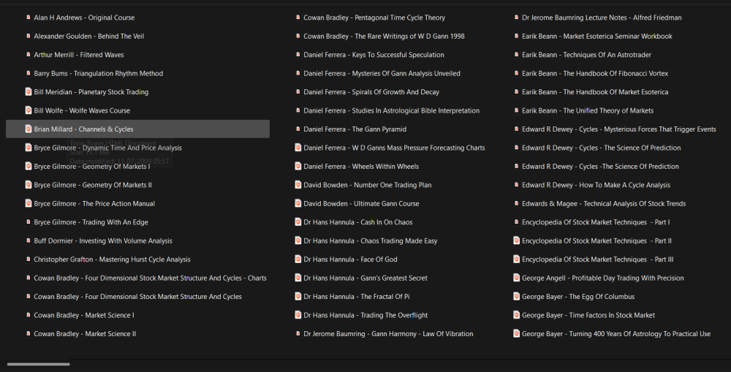The image size is (731, 372).
Task: Click the file icon for Daniel Ferrera - Wheels Within Wheels
Action: coord(298,167)
